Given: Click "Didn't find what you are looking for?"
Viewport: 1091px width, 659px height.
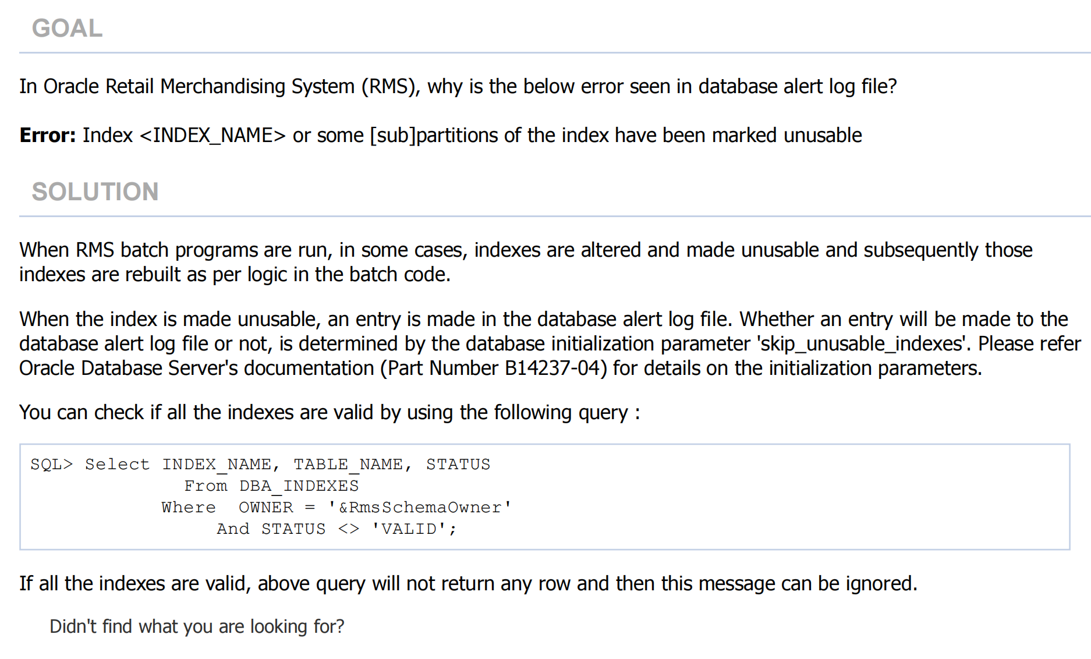Looking at the screenshot, I should (x=197, y=626).
